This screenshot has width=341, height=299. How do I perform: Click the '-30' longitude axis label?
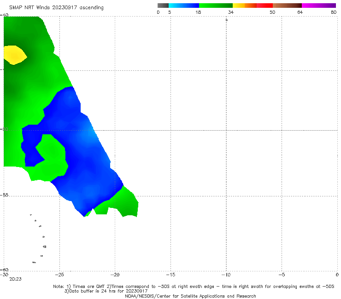tap(4, 275)
